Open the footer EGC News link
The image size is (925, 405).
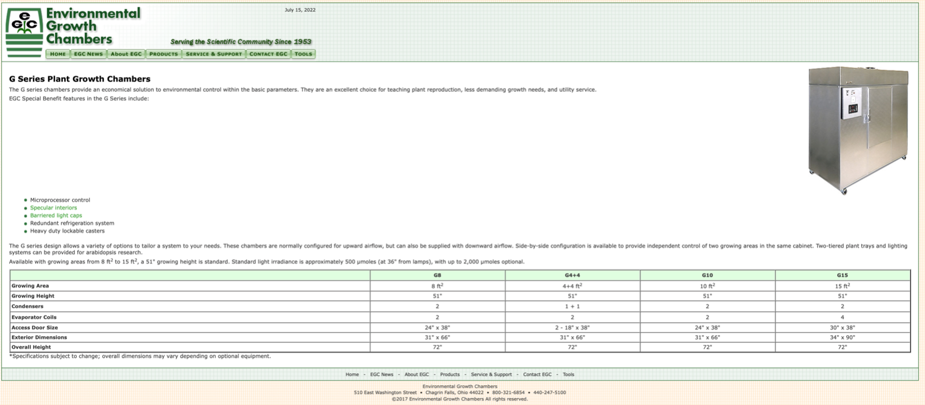coord(382,374)
